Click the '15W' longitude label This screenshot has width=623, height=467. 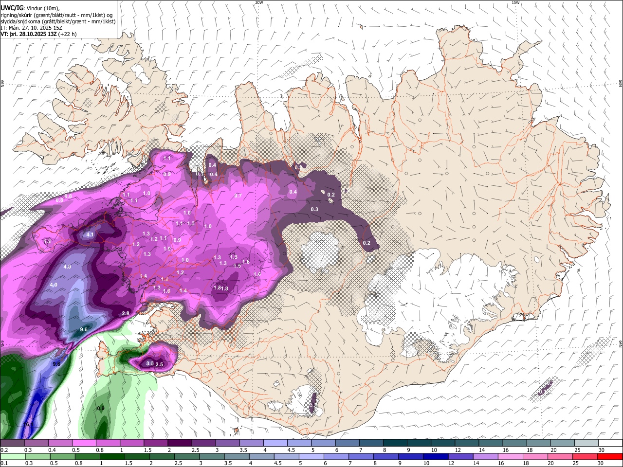pyautogui.click(x=515, y=2)
